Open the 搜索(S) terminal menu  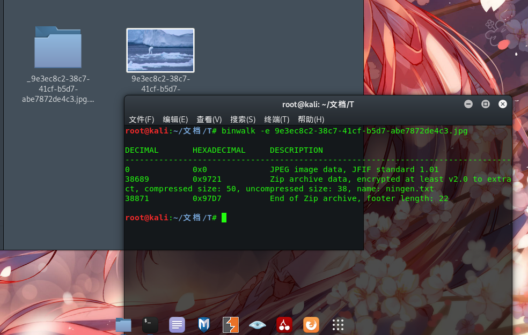[x=243, y=120]
